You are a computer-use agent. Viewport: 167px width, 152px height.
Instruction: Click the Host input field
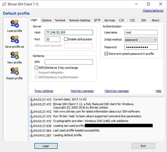tap(69, 32)
